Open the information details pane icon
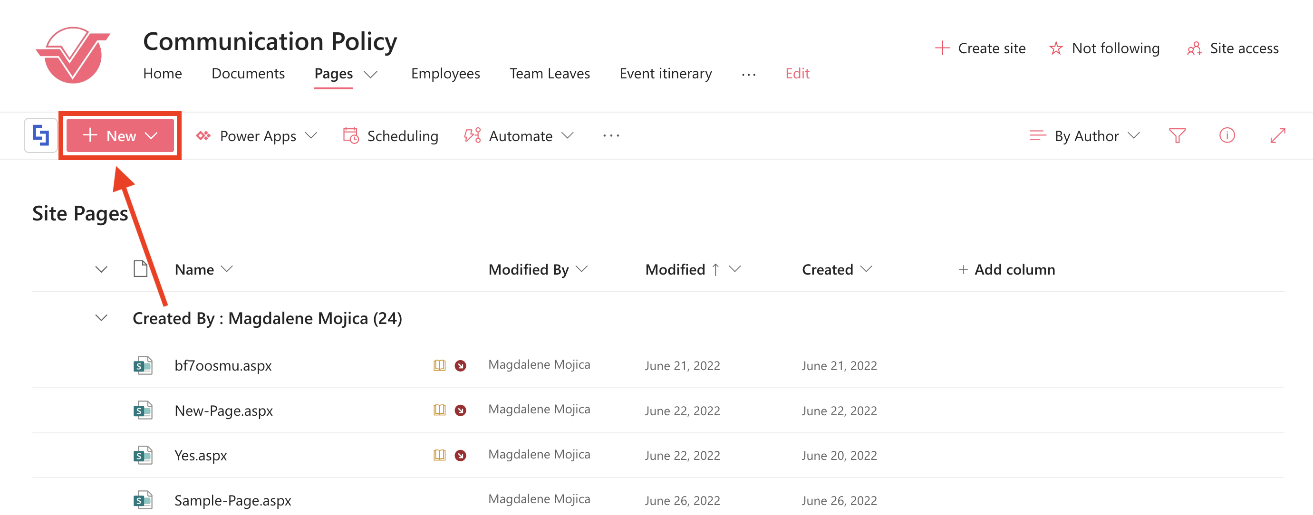 1226,135
